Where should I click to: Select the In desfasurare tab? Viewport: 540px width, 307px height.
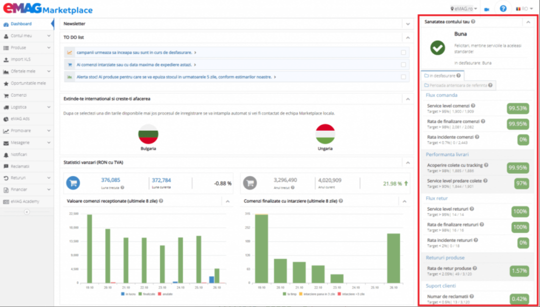[442, 75]
